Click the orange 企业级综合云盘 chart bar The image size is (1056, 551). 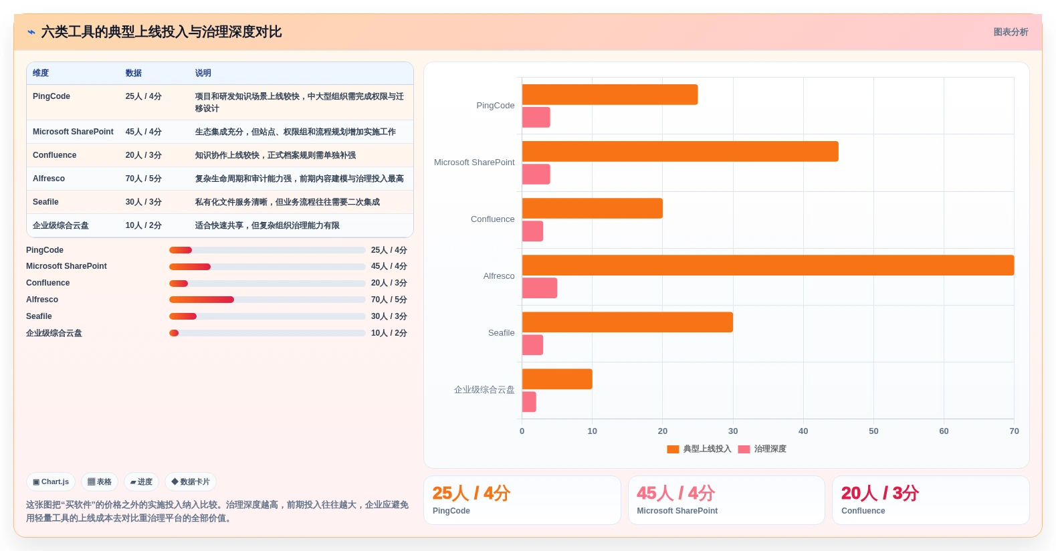pos(557,379)
